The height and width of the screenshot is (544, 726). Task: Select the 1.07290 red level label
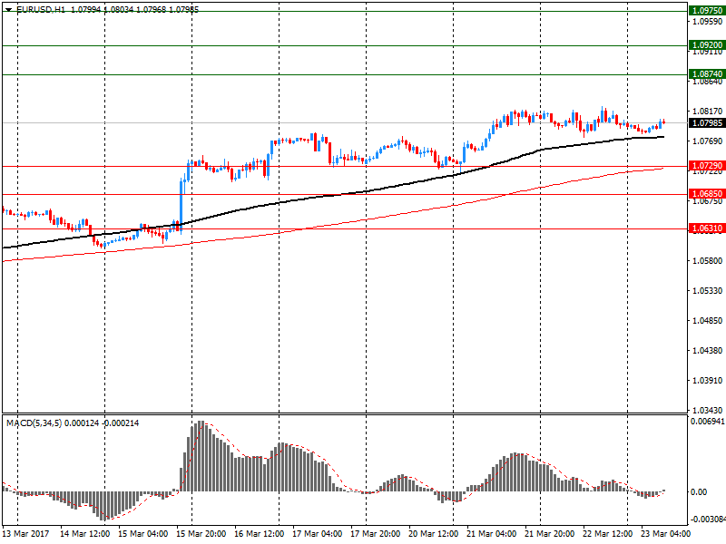click(707, 166)
